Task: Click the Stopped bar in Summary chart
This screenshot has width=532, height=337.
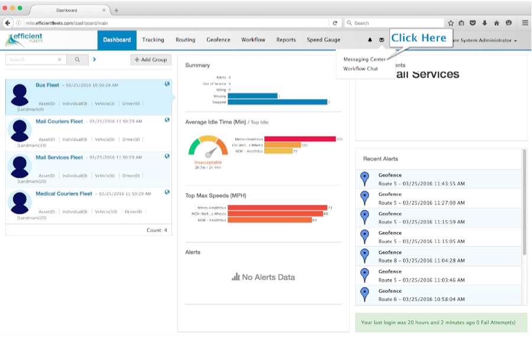Action: click(x=278, y=102)
